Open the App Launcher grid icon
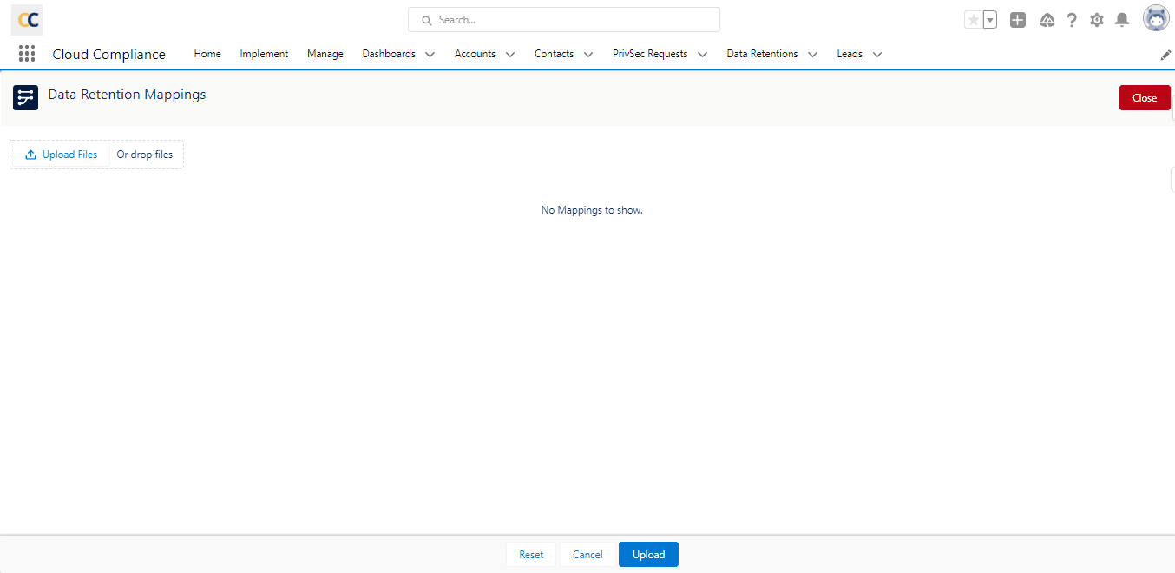 pos(26,54)
